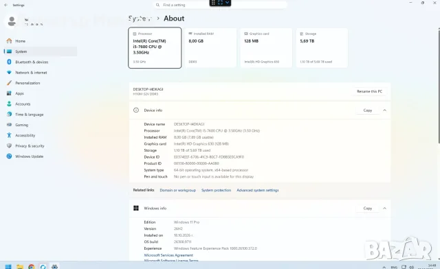440x269 pixels.
Task: Click the language indicator in tray
Action: (x=394, y=268)
